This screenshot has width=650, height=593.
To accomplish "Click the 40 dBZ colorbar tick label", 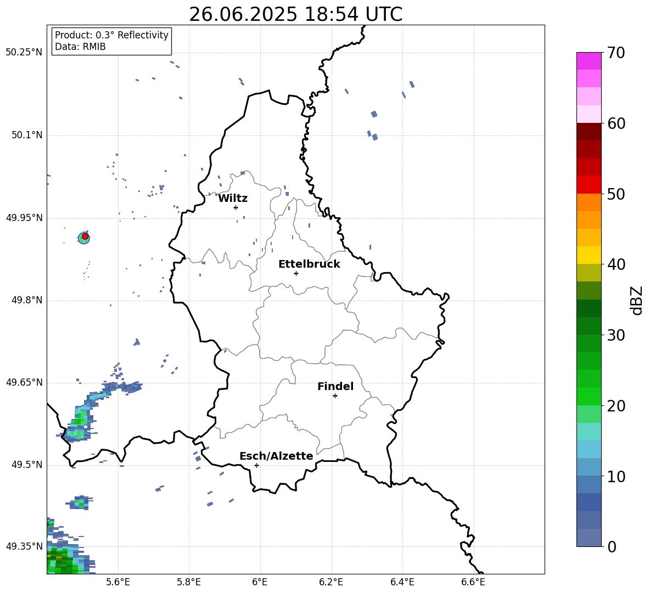I will pyautogui.click(x=616, y=264).
